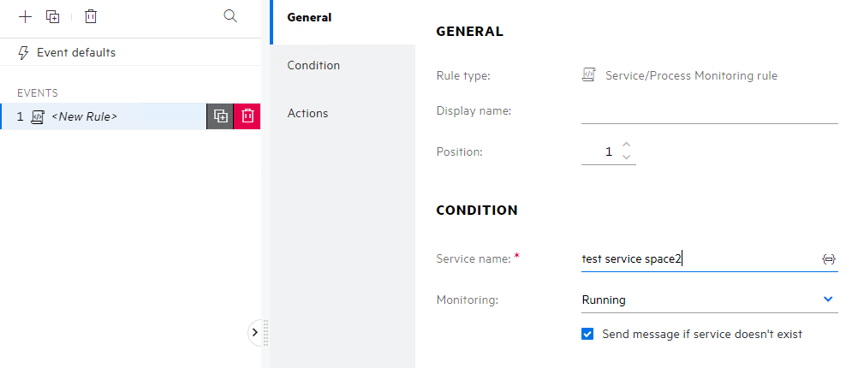Open Event defaults
This screenshot has width=858, height=368.
click(x=75, y=53)
